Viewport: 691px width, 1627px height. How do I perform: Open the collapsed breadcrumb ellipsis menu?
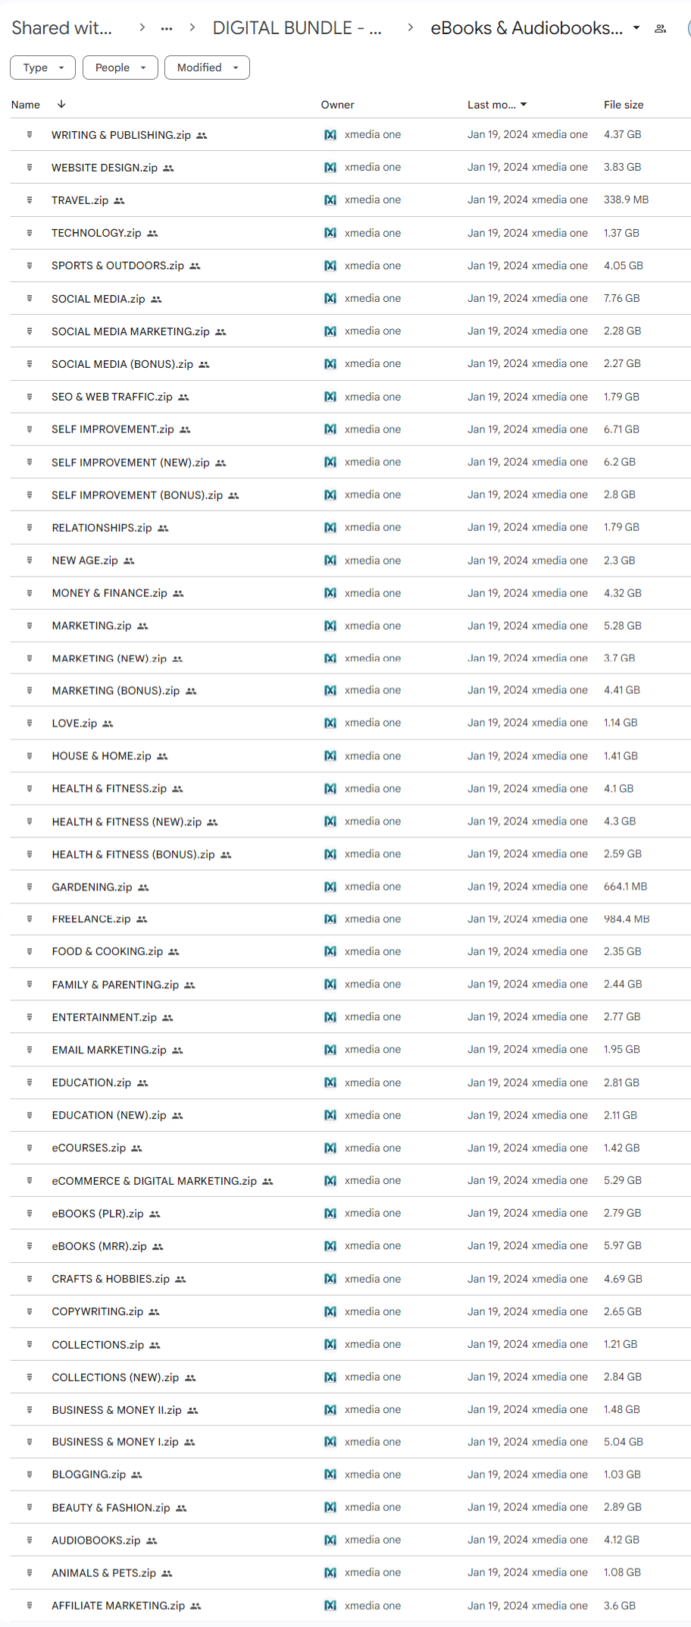[167, 28]
